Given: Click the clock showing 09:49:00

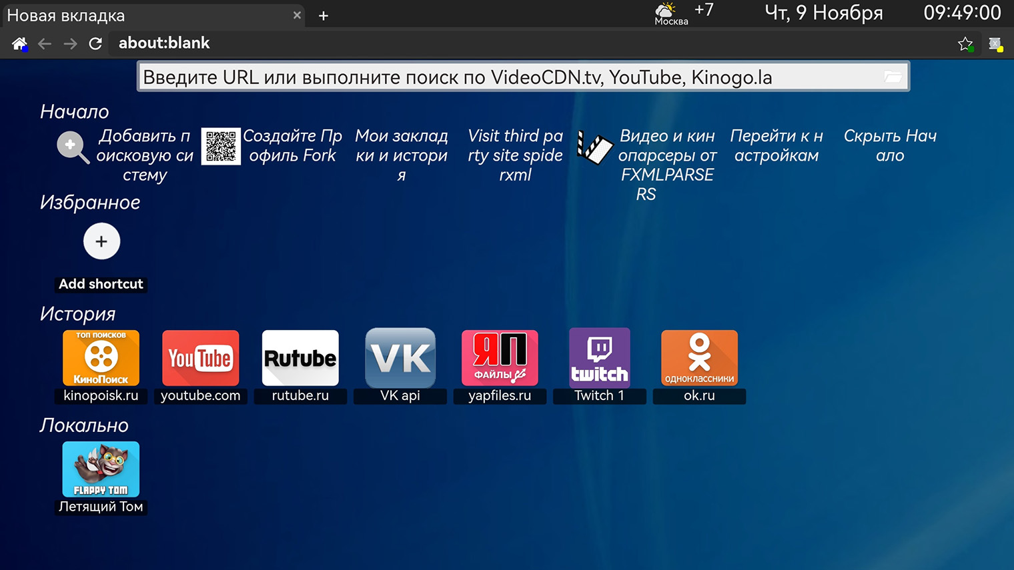Looking at the screenshot, I should click(962, 13).
